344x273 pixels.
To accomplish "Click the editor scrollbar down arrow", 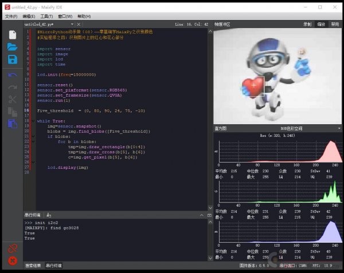I will click(210, 208).
